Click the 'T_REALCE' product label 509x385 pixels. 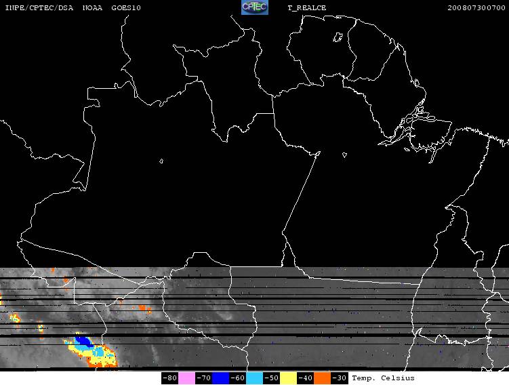click(x=307, y=8)
